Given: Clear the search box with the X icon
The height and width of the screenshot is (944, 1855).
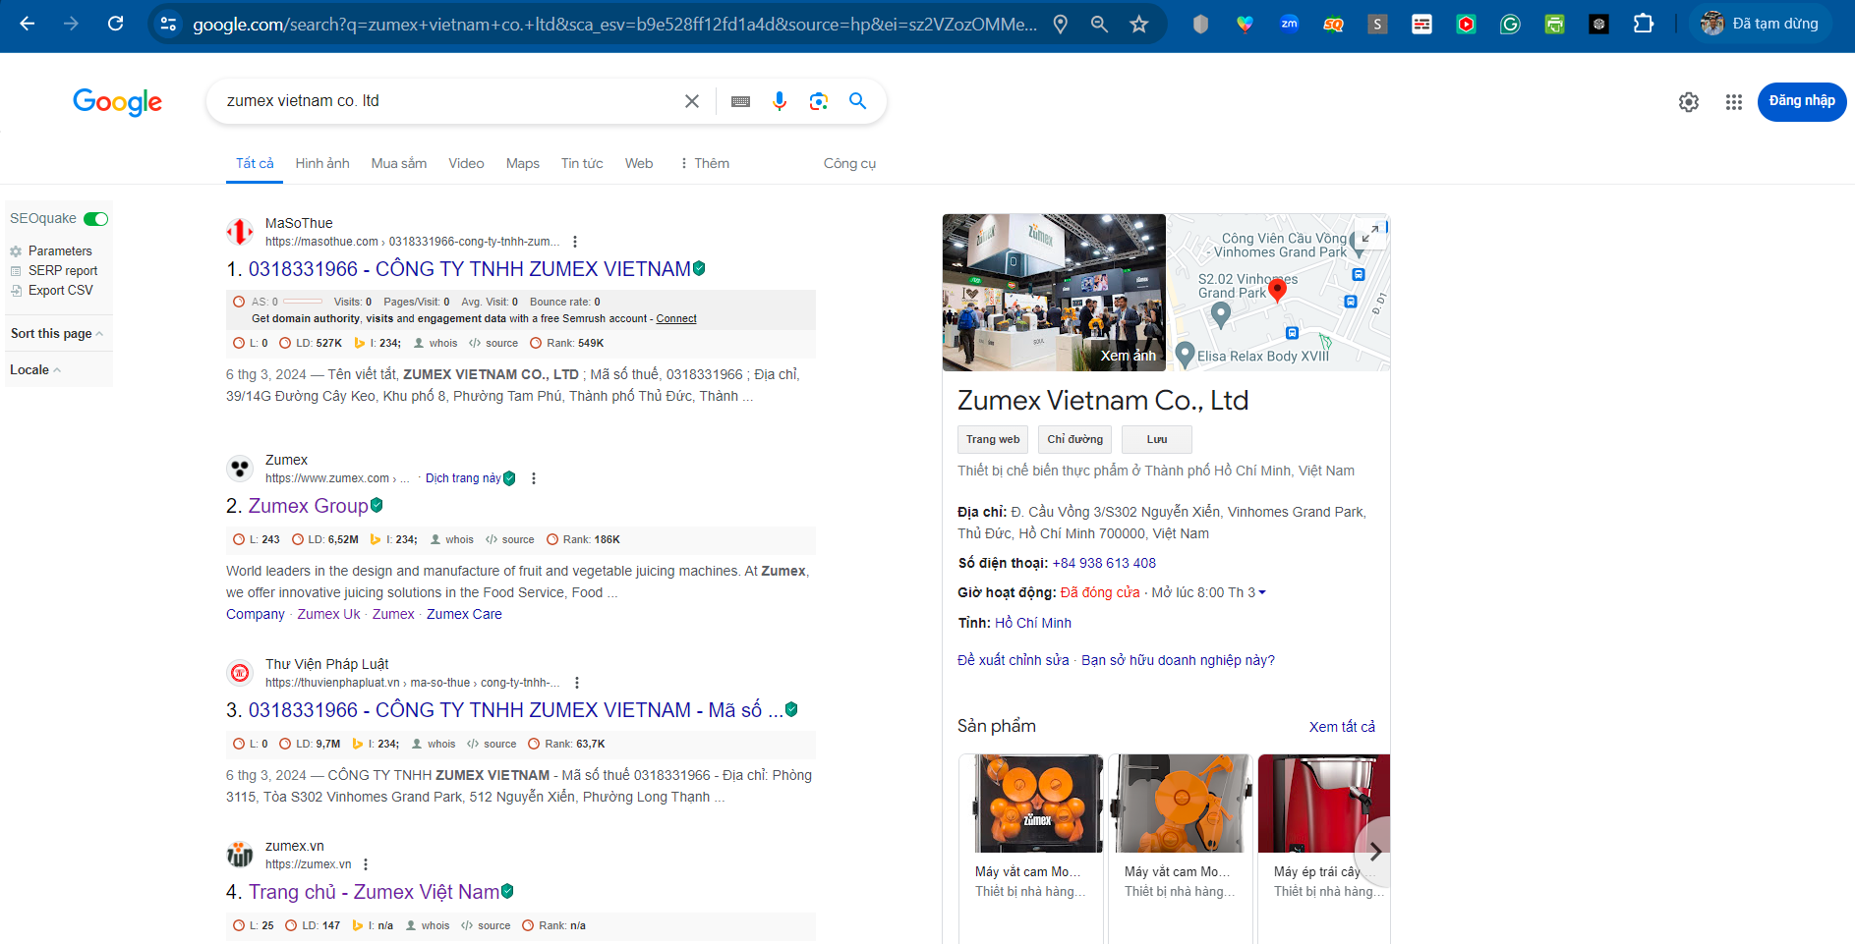Looking at the screenshot, I should [692, 101].
